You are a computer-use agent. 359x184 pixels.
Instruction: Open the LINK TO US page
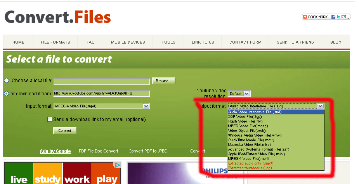coord(203,42)
